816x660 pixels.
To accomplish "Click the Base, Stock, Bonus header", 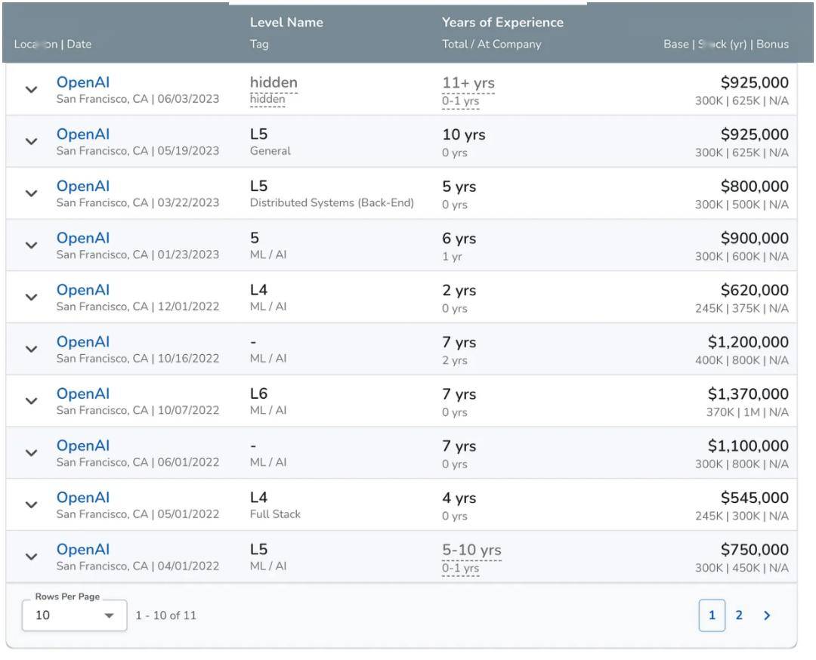I will [x=726, y=45].
